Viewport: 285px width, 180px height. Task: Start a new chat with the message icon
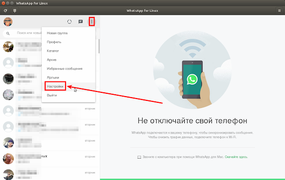coord(81,22)
